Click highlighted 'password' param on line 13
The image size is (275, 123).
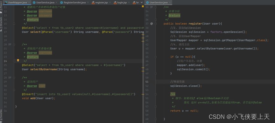pos(45,15)
